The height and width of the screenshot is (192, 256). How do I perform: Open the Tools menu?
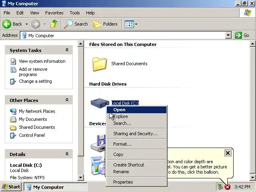point(75,13)
